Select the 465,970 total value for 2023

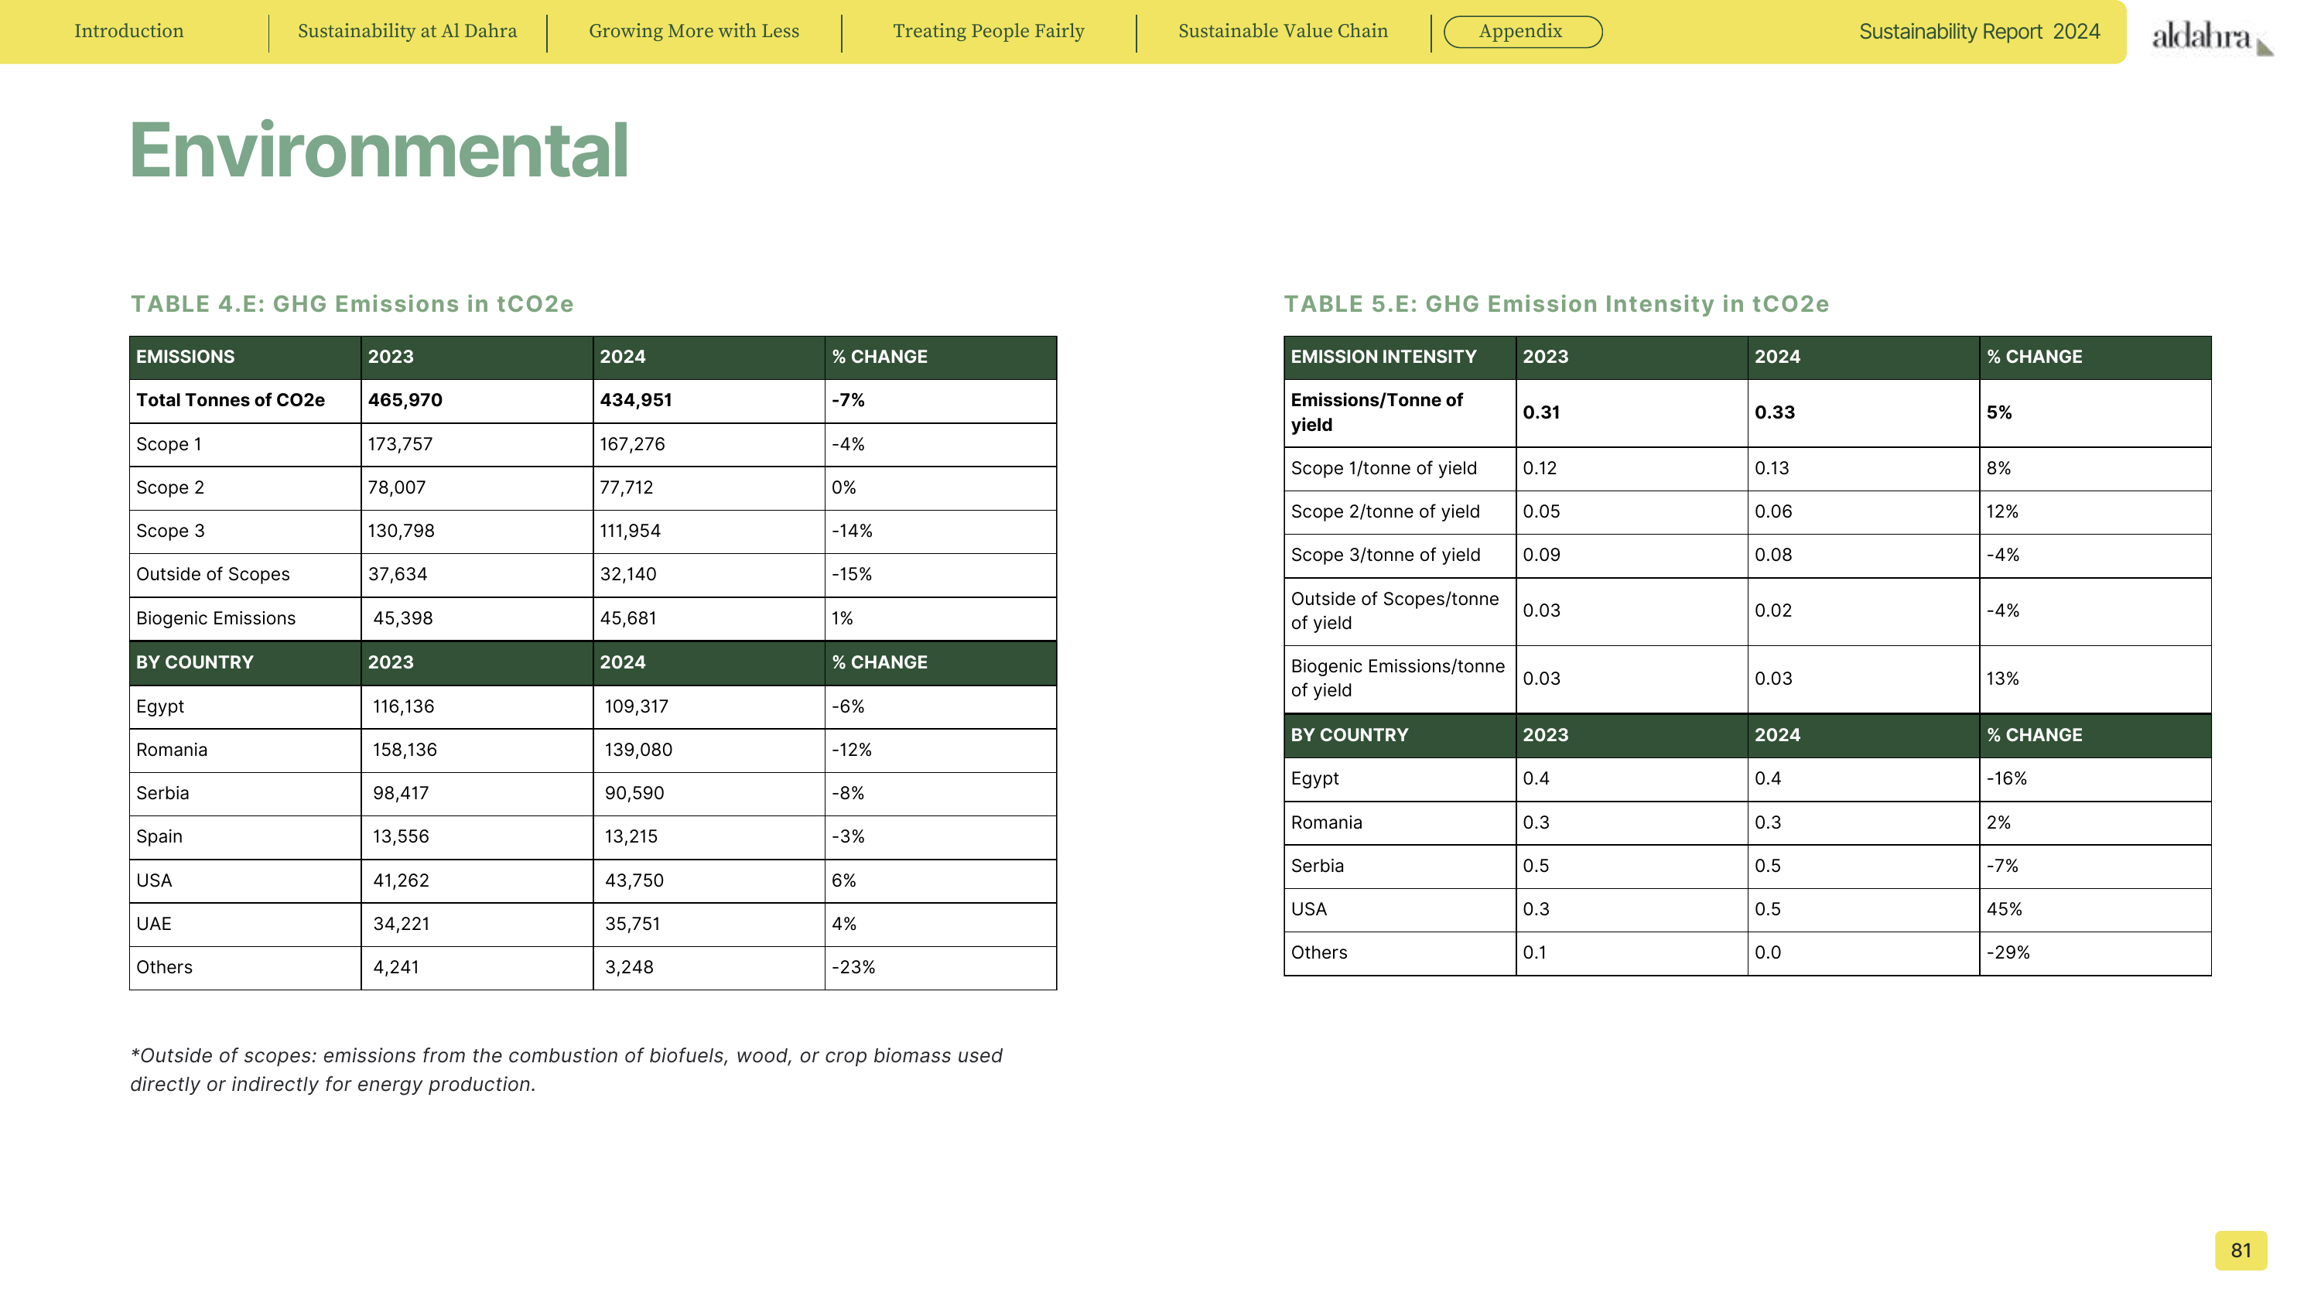(405, 400)
